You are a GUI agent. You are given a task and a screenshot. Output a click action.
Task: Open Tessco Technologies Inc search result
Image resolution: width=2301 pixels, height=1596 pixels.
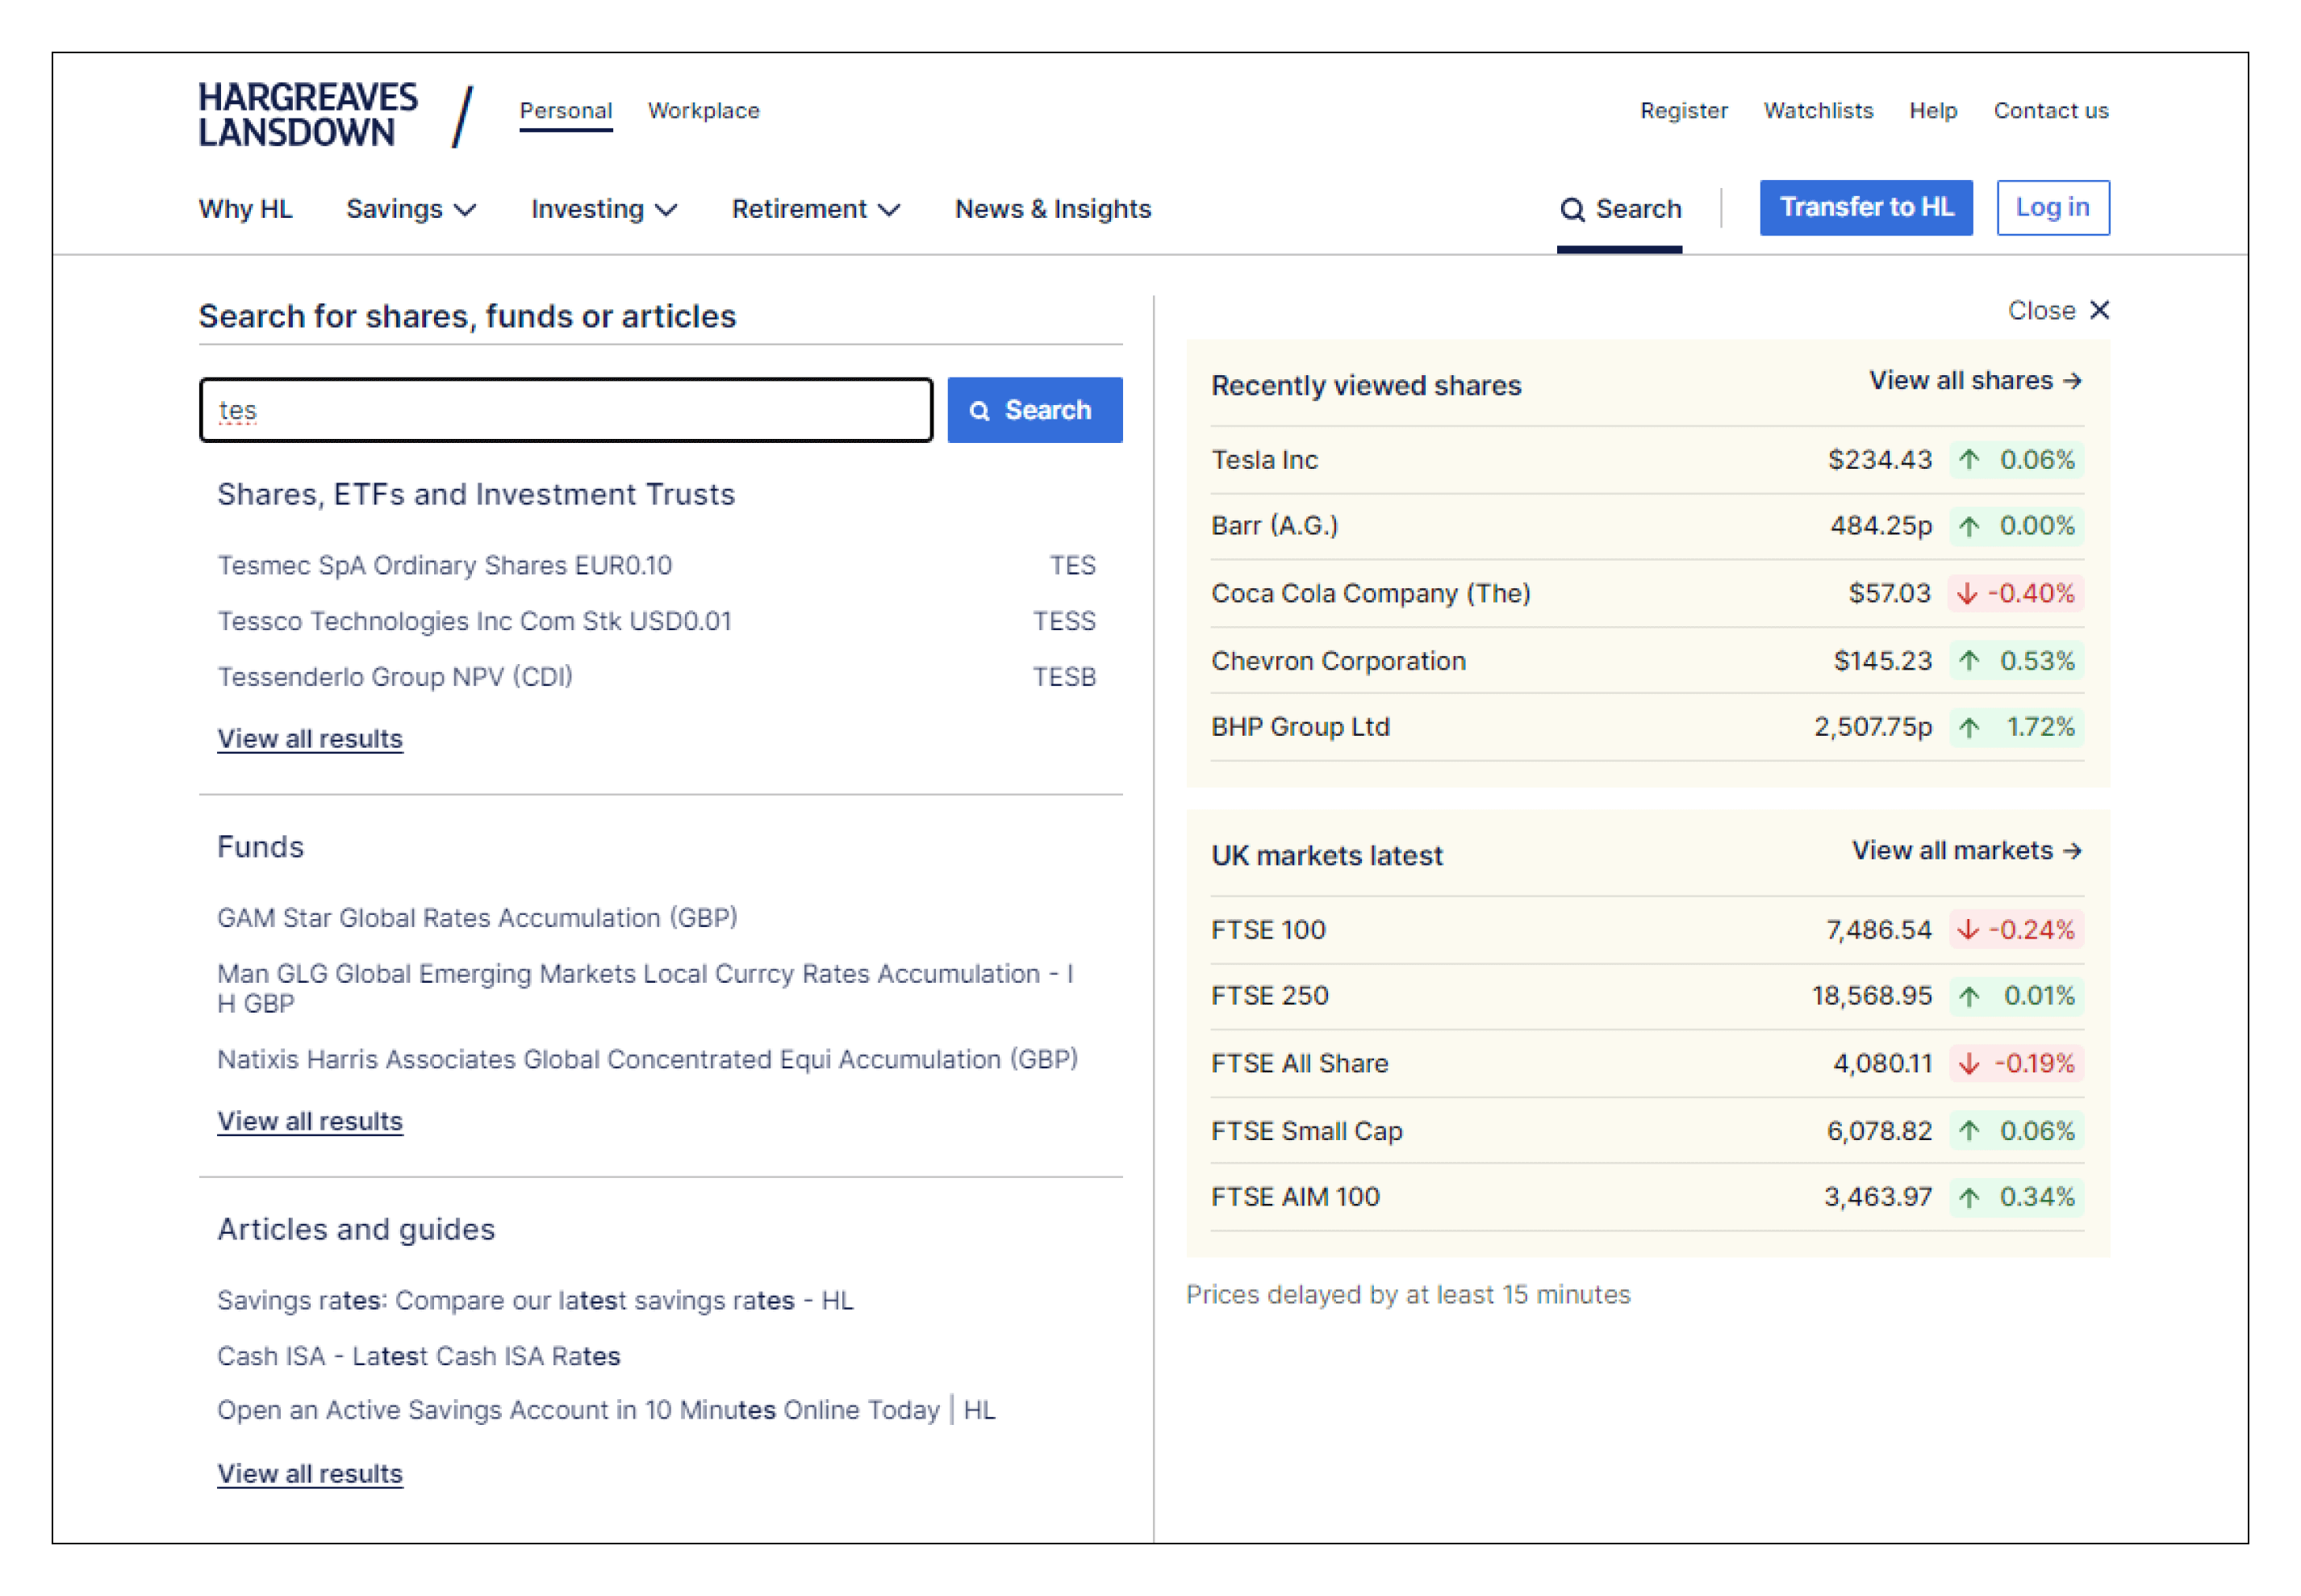point(475,621)
